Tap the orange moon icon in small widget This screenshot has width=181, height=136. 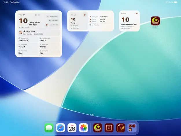[x=137, y=14]
